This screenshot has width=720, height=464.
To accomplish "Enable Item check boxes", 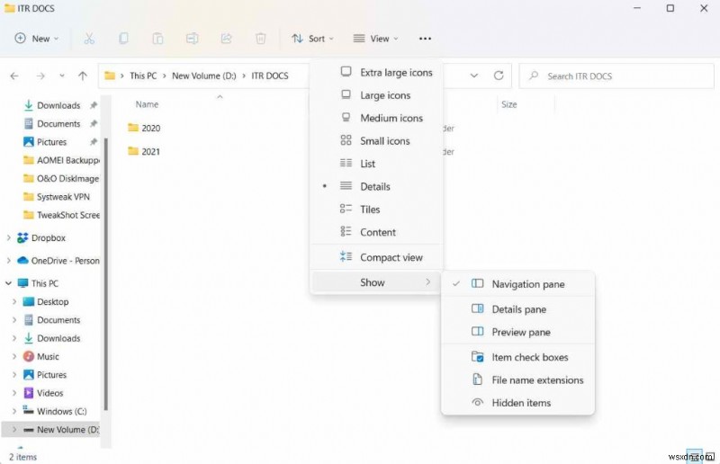I will tap(518, 357).
